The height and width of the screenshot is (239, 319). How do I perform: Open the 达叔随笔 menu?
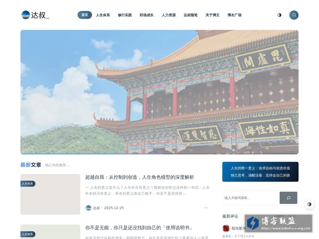coord(191,15)
